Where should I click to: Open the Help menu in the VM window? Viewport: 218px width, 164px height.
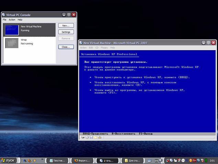point(113,47)
